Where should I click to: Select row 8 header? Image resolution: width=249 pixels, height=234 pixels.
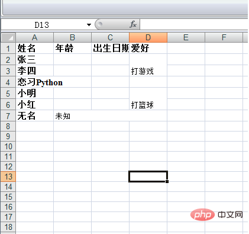click(8, 126)
